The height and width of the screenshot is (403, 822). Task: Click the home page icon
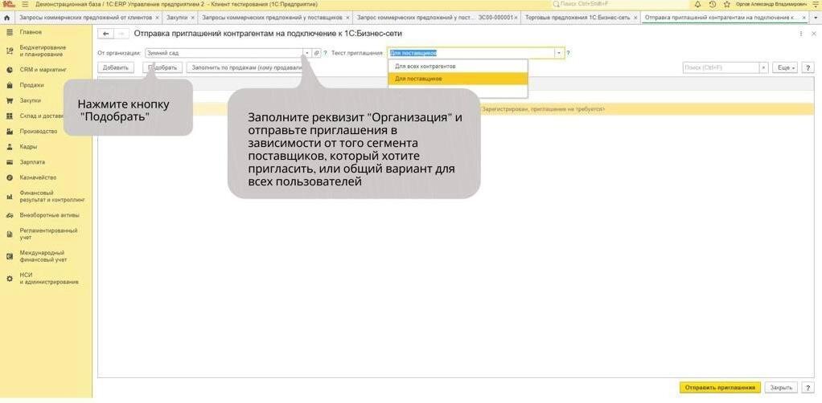(6, 18)
